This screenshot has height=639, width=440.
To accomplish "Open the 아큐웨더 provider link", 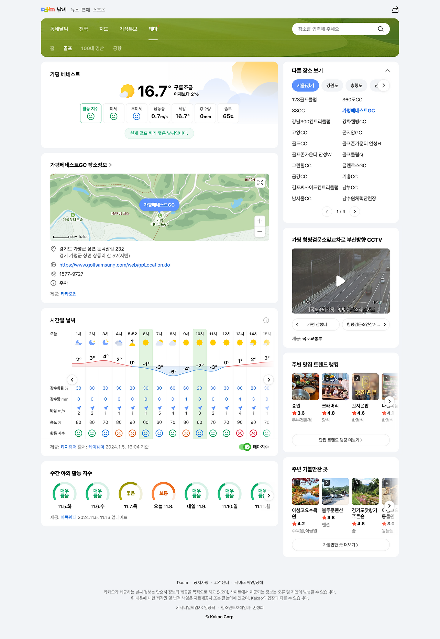I will [x=69, y=517].
